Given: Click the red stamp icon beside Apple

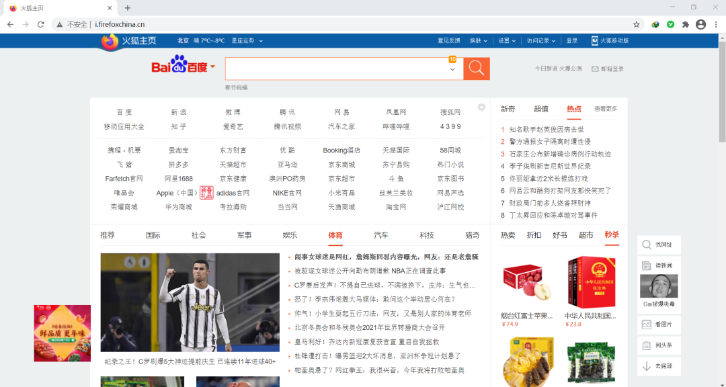Looking at the screenshot, I should coord(206,193).
